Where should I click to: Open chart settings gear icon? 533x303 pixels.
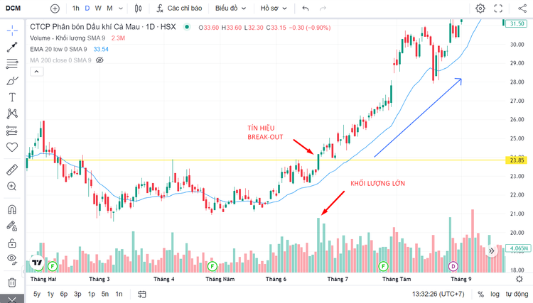pyautogui.click(x=480, y=8)
